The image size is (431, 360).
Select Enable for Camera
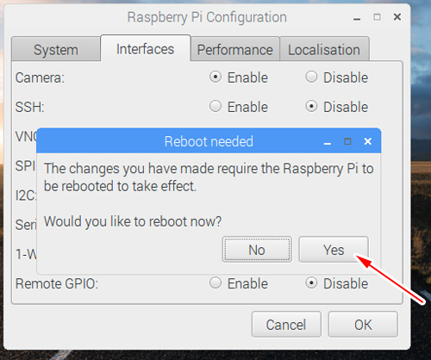point(215,77)
